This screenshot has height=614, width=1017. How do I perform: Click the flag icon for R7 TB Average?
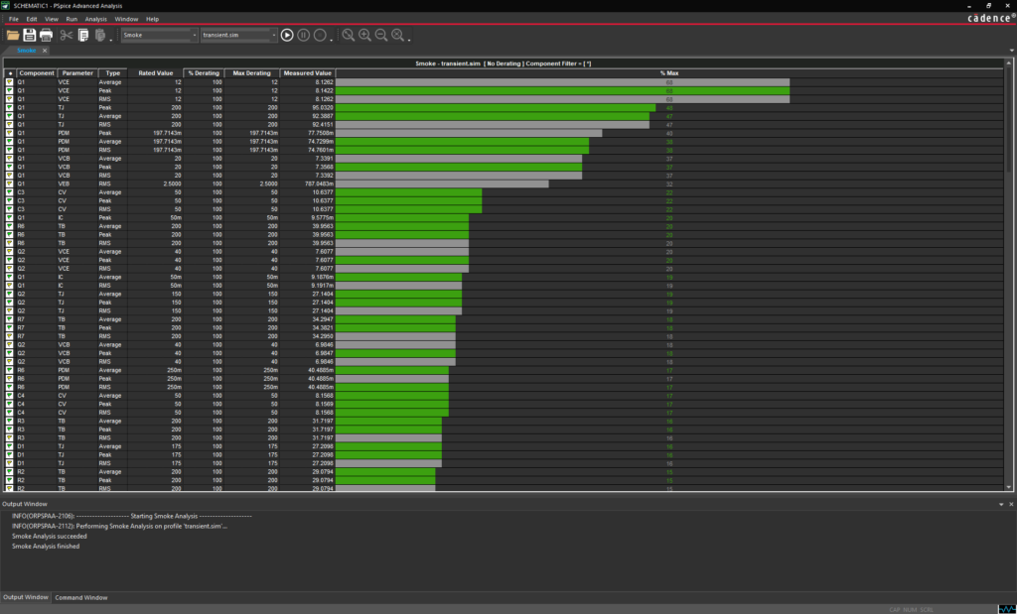point(10,319)
